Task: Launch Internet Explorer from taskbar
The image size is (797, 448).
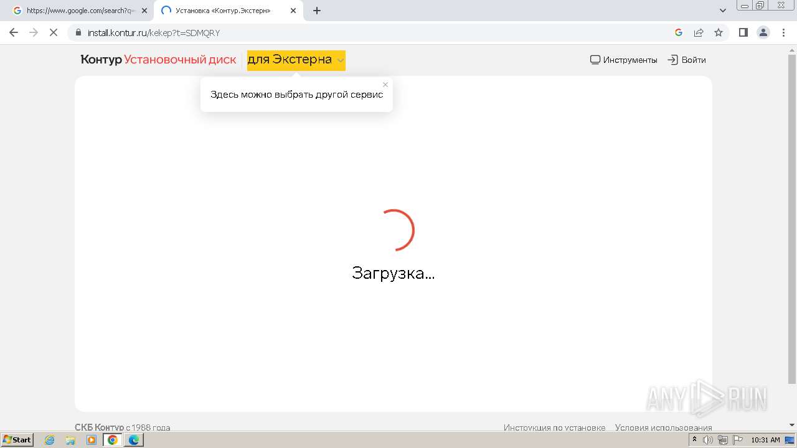Action: (50, 440)
